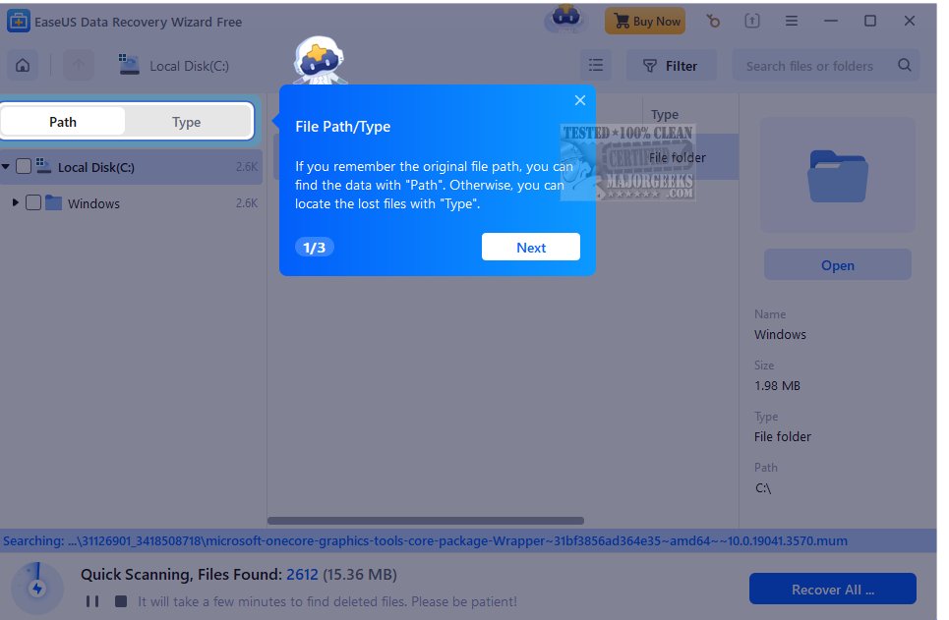Pause the scan
Viewport: 949px width, 620px height.
92,601
